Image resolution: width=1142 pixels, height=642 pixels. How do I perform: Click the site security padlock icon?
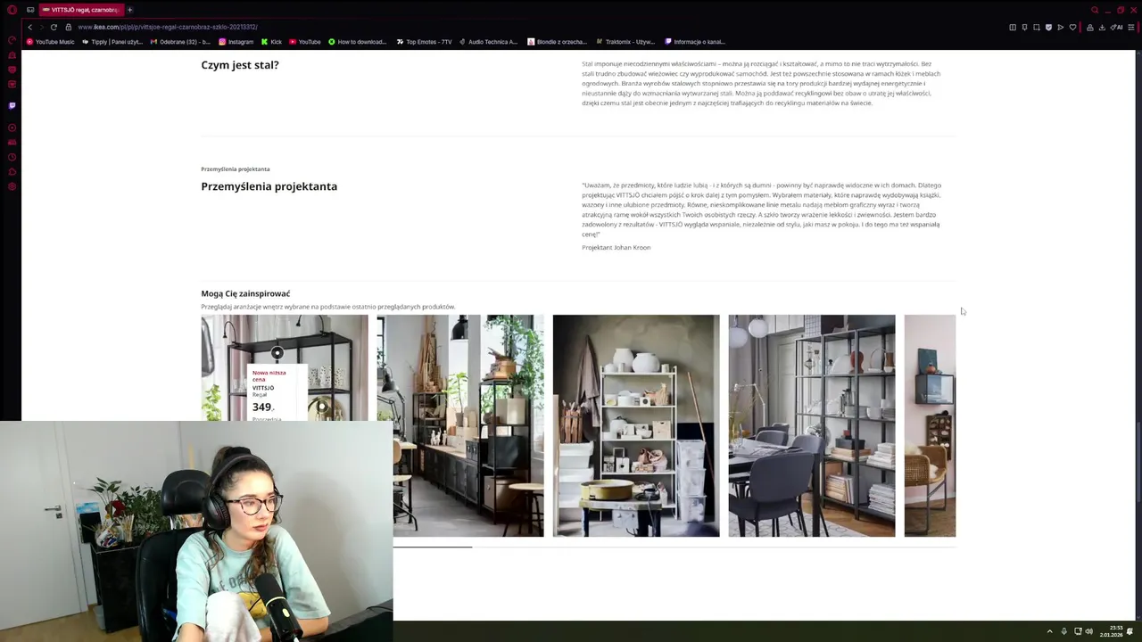pyautogui.click(x=68, y=27)
